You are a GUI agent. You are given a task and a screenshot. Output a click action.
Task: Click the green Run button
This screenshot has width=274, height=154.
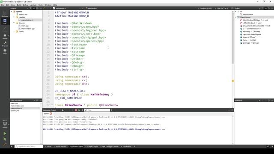pos(5,133)
